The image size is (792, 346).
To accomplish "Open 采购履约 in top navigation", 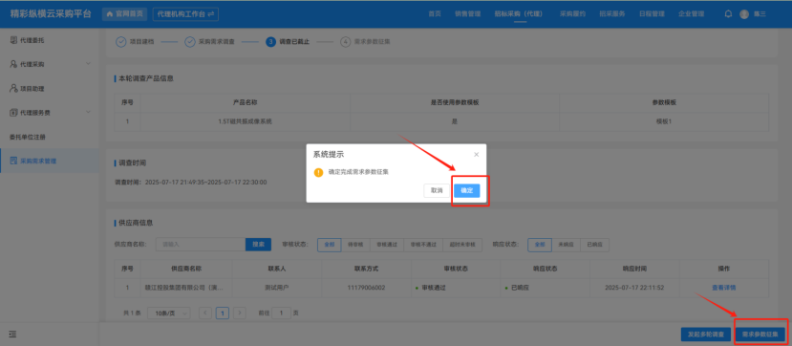I will point(572,14).
